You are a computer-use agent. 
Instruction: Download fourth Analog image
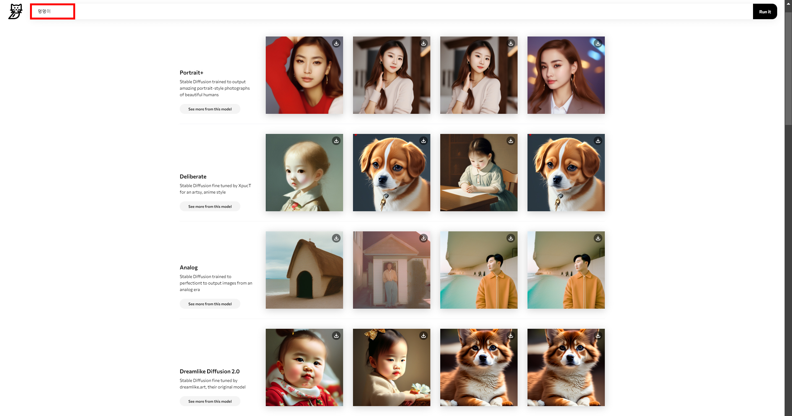(x=598, y=238)
